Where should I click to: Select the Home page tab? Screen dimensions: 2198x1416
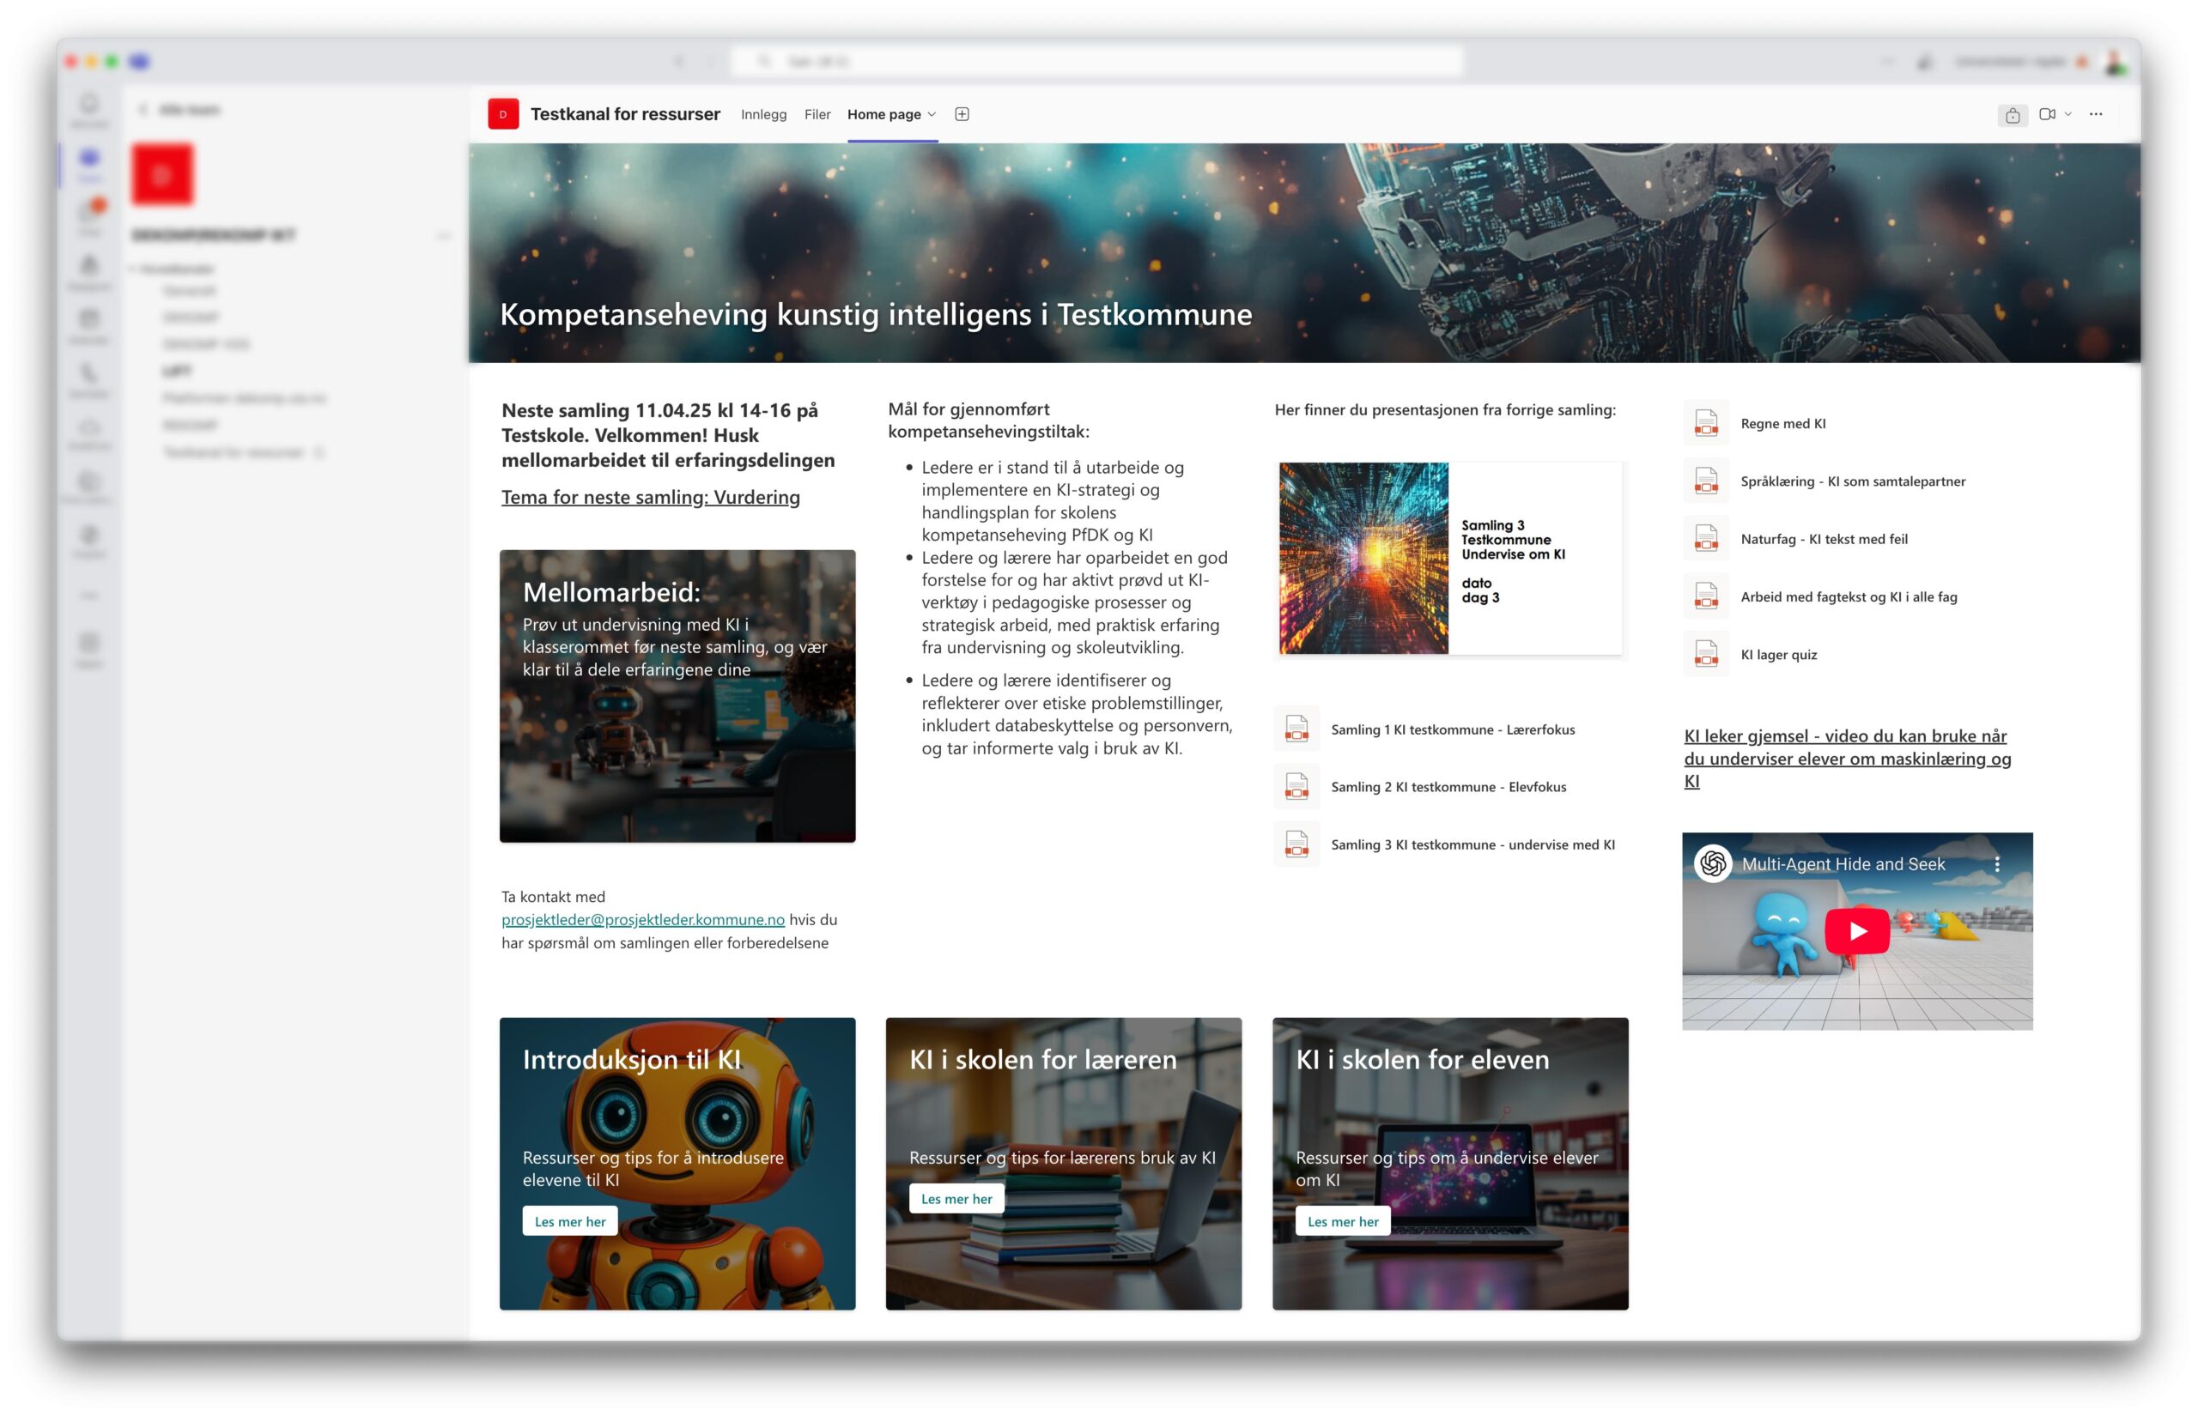883,114
